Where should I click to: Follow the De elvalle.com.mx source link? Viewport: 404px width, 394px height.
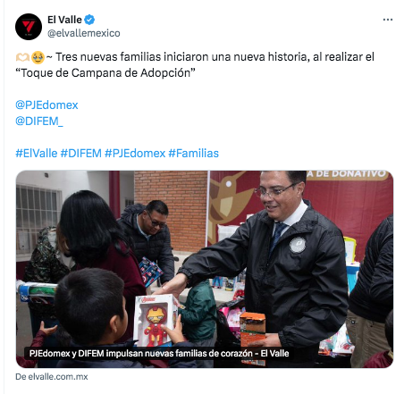tap(52, 377)
